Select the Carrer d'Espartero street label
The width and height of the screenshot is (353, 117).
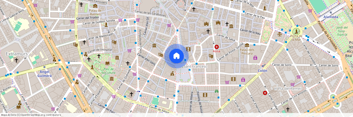click(x=96, y=95)
